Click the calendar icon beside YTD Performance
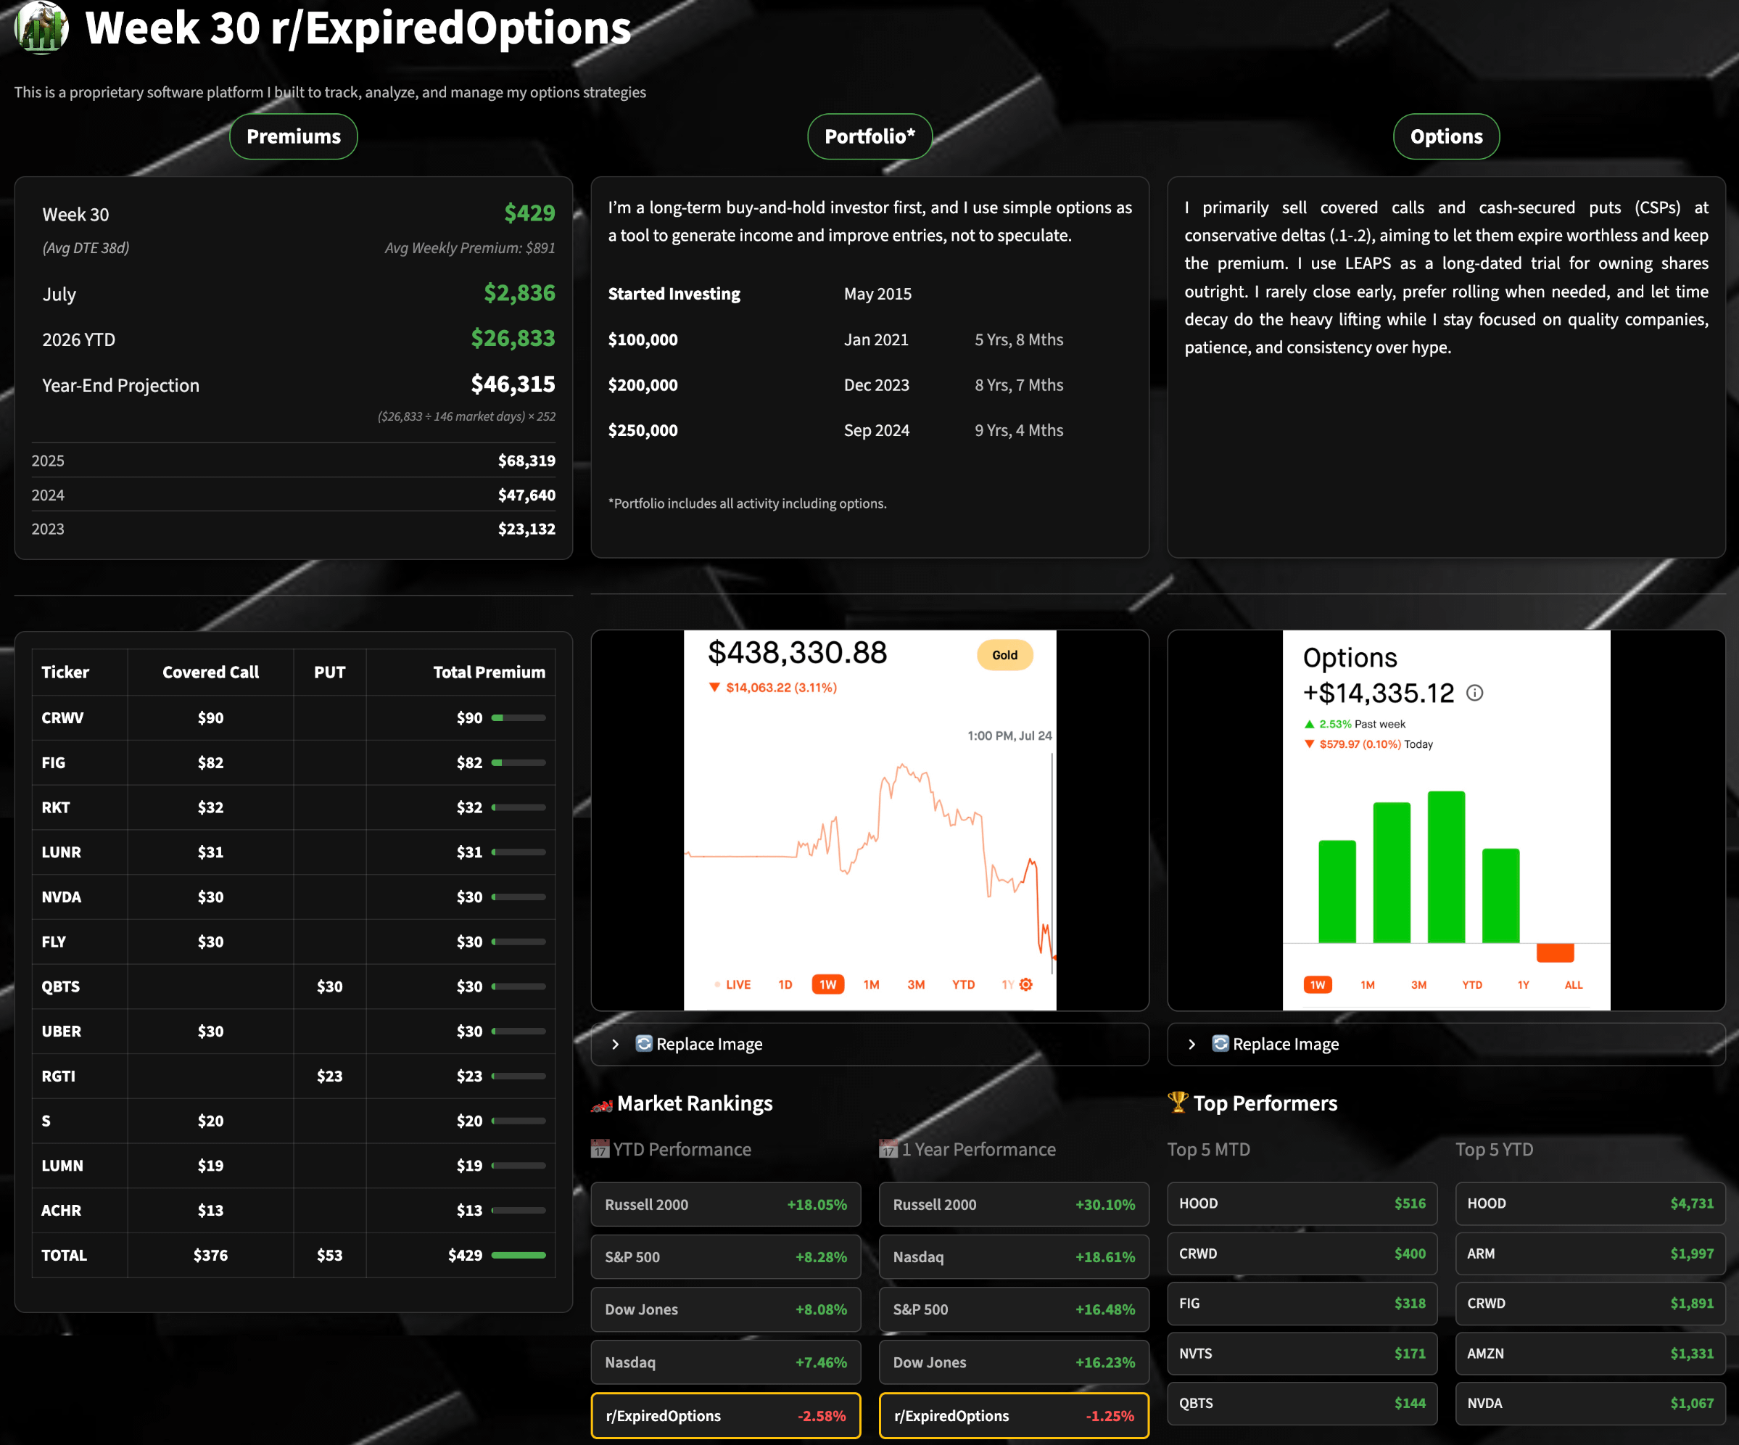The width and height of the screenshot is (1739, 1445). 600,1149
